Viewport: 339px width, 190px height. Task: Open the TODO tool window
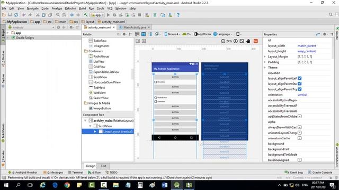(x=111, y=173)
